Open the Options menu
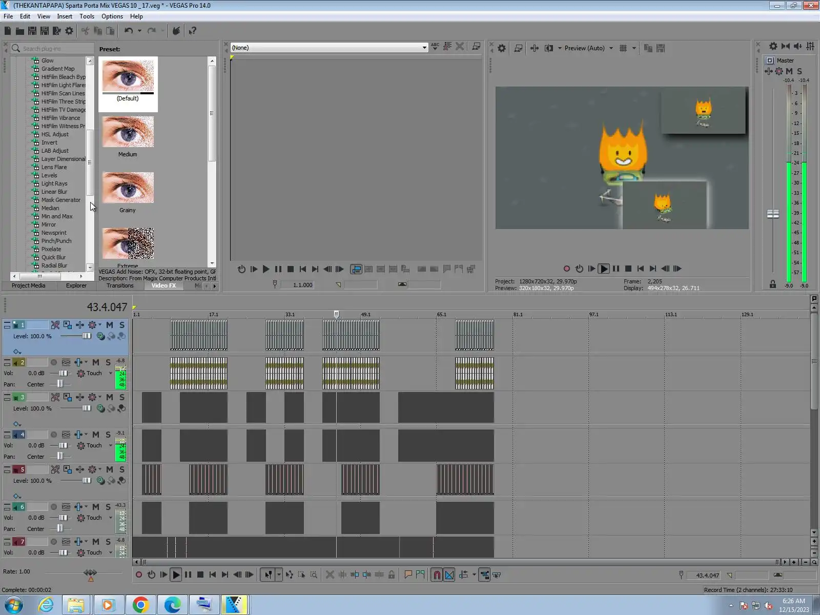The height and width of the screenshot is (615, 820). 112,16
